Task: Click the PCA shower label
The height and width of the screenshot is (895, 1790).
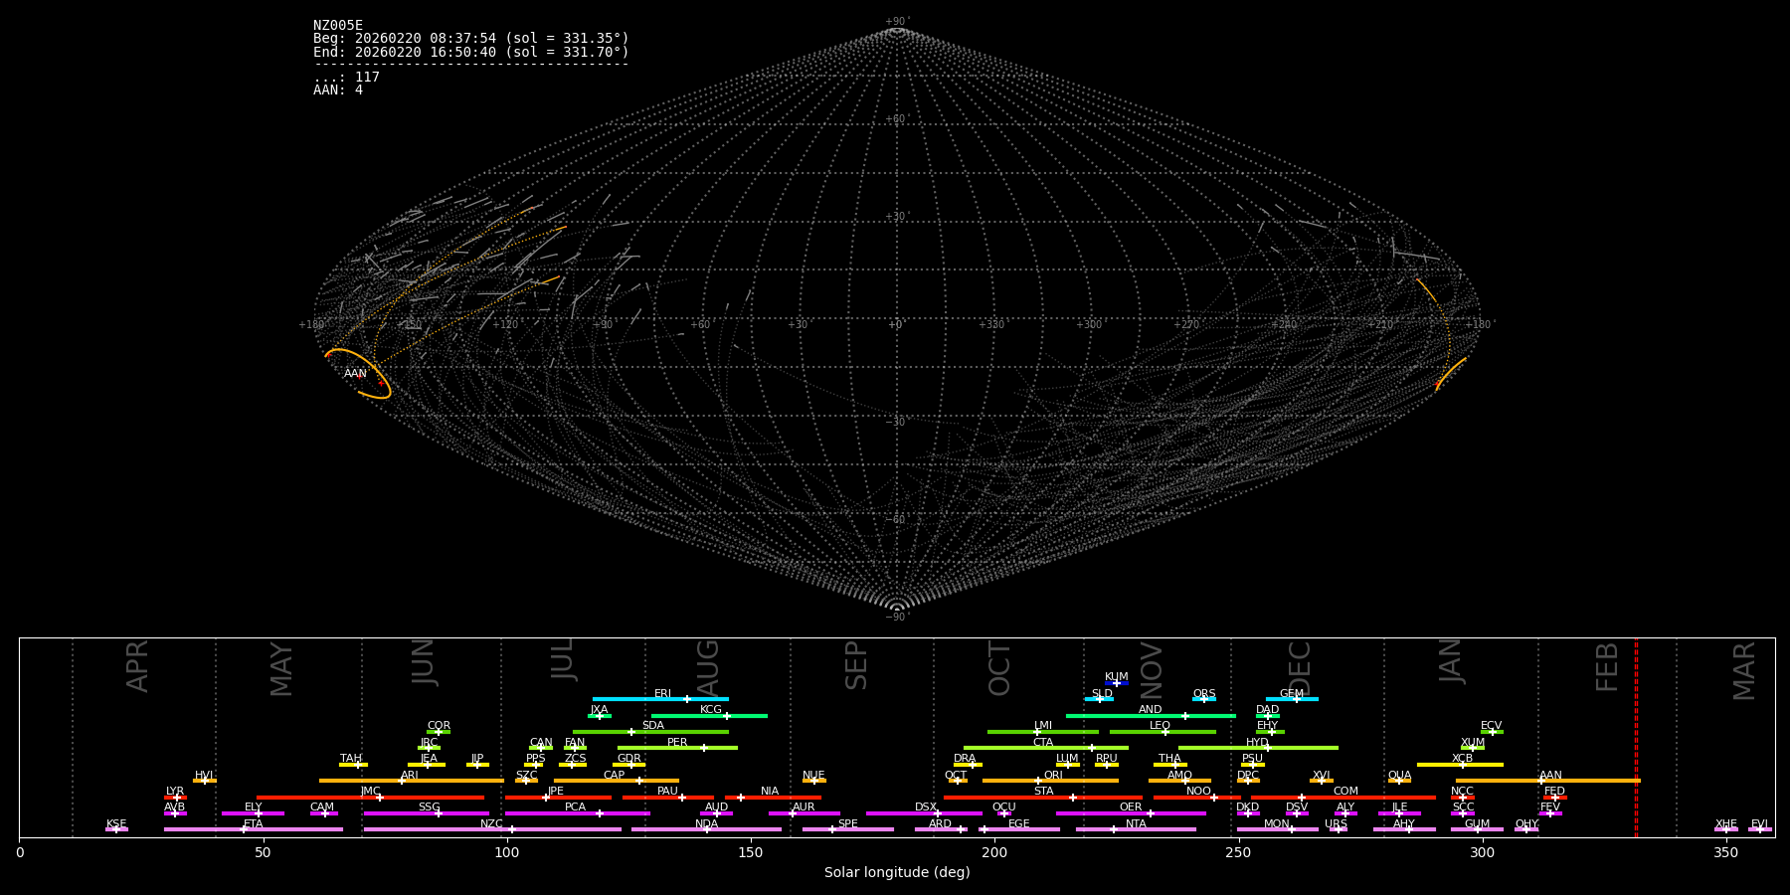Action: pyautogui.click(x=575, y=807)
